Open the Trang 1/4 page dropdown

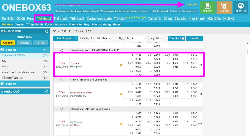point(159,38)
